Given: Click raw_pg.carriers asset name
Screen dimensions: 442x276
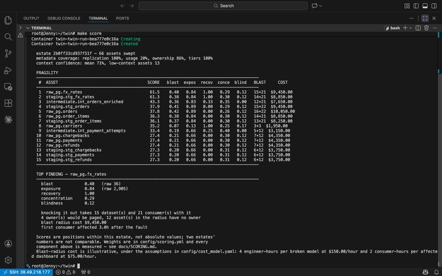Looking at the screenshot, I should pos(64,126).
